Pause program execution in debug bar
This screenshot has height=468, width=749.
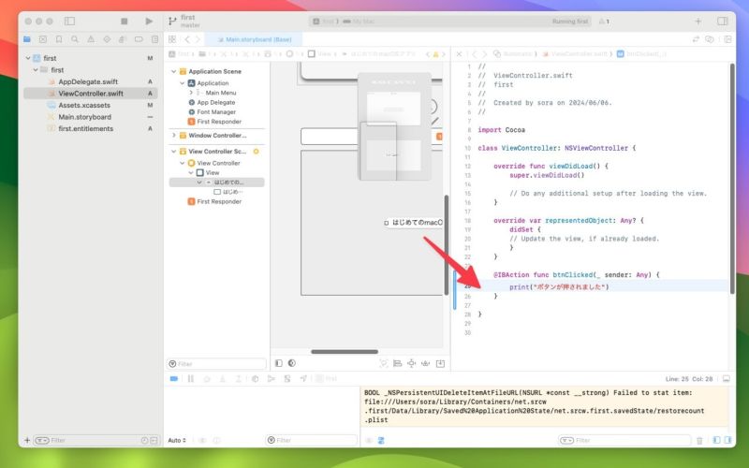coord(191,379)
